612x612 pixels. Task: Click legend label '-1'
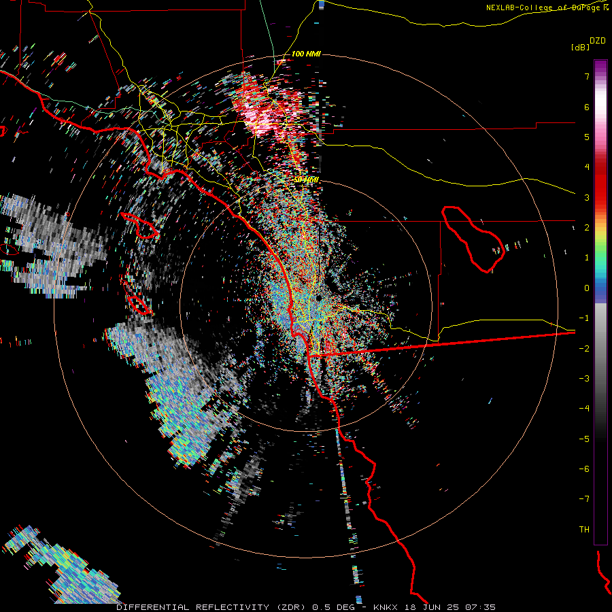click(584, 318)
